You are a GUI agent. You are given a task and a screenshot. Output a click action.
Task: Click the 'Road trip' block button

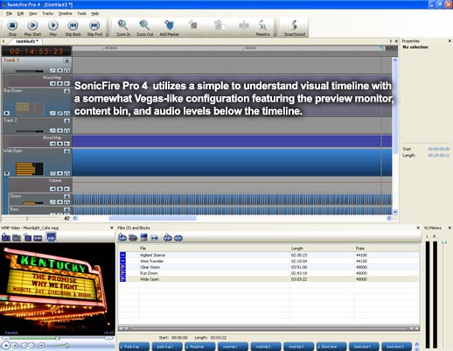pyautogui.click(x=200, y=347)
